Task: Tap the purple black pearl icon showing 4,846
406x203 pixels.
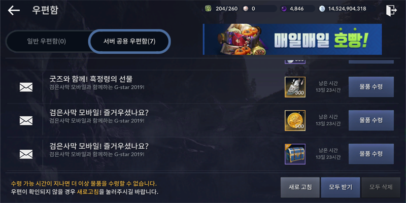Action: coord(284,9)
